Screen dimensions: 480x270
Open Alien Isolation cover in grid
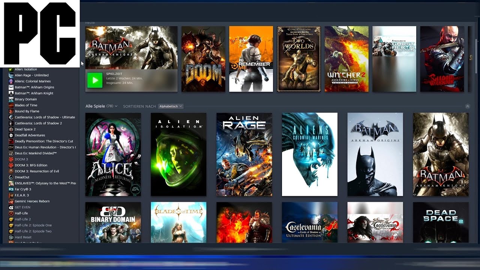178,154
